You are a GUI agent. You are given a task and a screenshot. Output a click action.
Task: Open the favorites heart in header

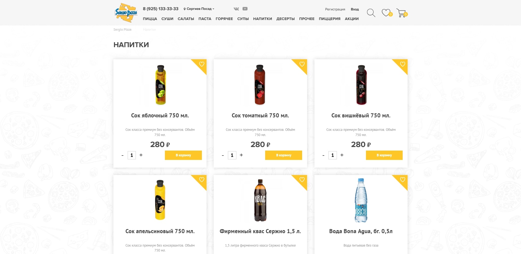coord(386,13)
